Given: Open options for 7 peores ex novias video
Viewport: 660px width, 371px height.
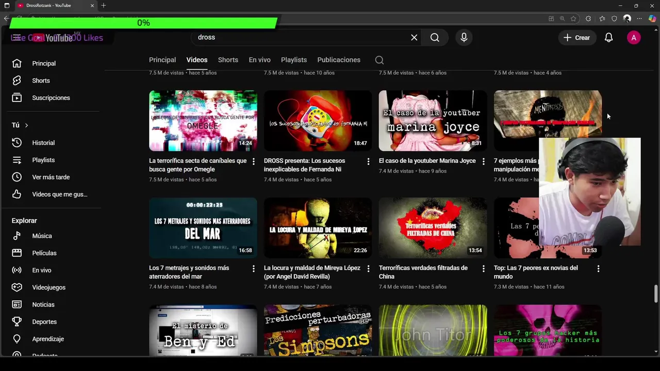Looking at the screenshot, I should tap(598, 268).
